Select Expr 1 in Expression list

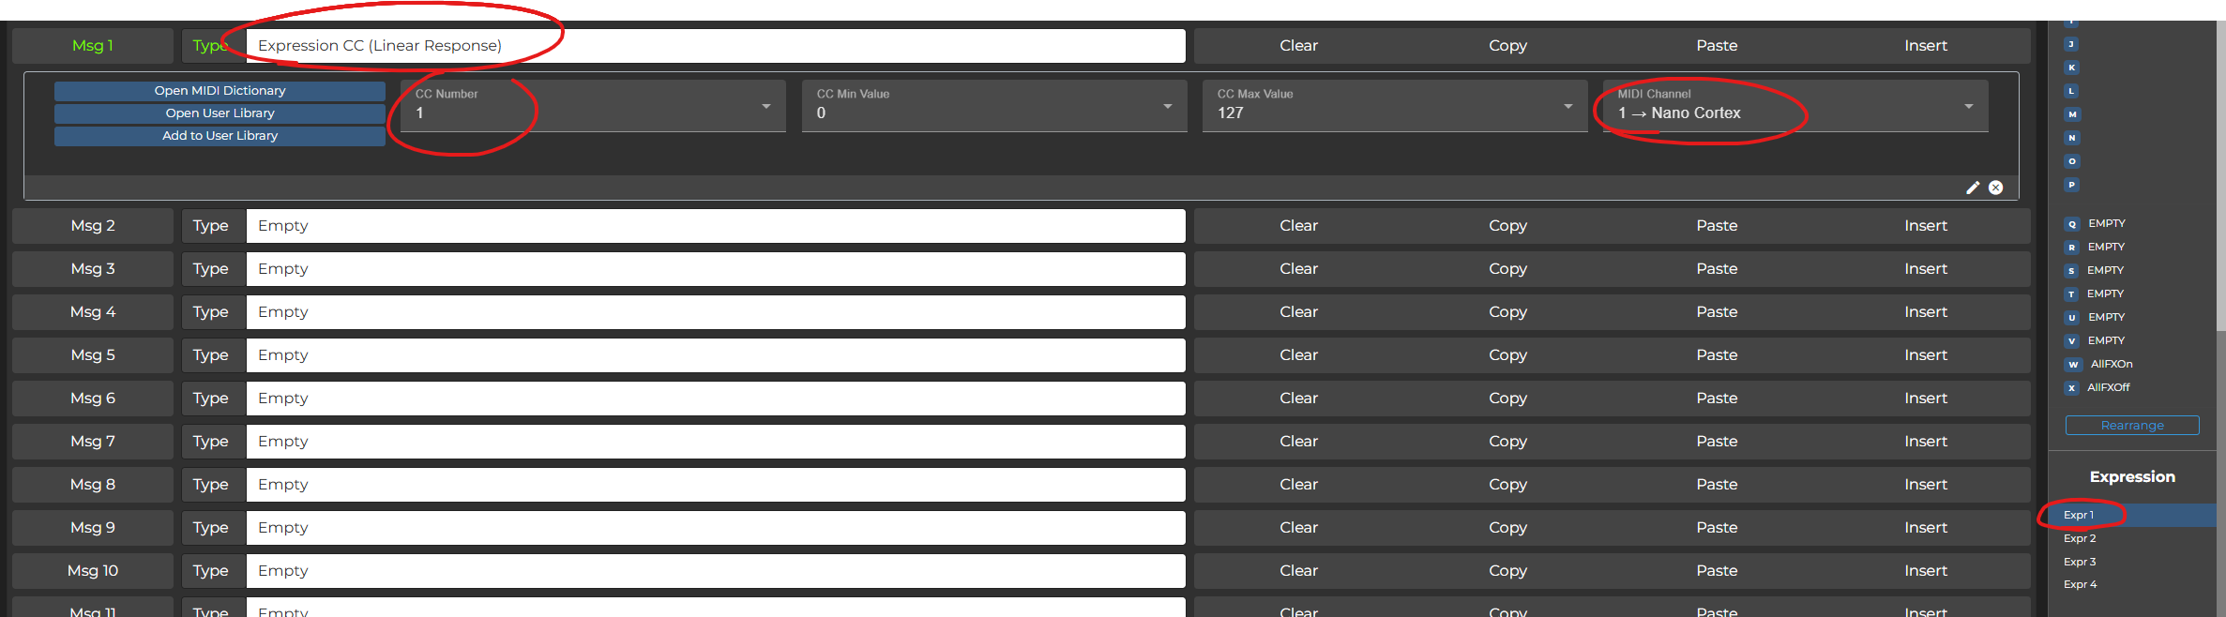(2131, 515)
